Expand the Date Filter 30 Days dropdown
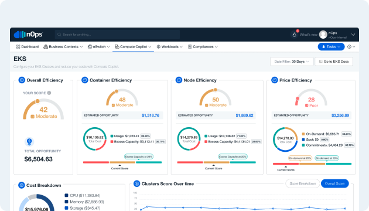This screenshot has width=369, height=211. point(292,62)
